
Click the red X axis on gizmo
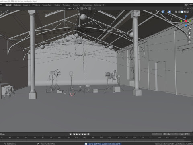[186, 21]
